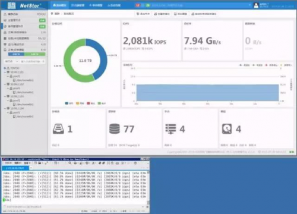Open the admin account dropdown menu

pyautogui.click(x=264, y=4)
